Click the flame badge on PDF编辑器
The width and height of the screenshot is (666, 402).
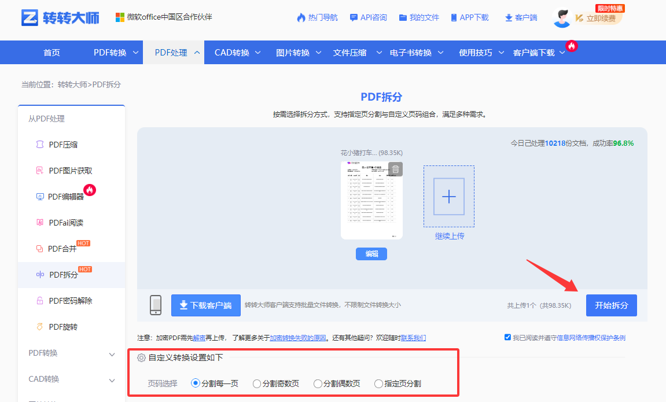pos(90,190)
